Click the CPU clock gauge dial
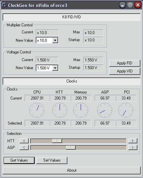This screenshot has width=143, height=178. [37, 110]
